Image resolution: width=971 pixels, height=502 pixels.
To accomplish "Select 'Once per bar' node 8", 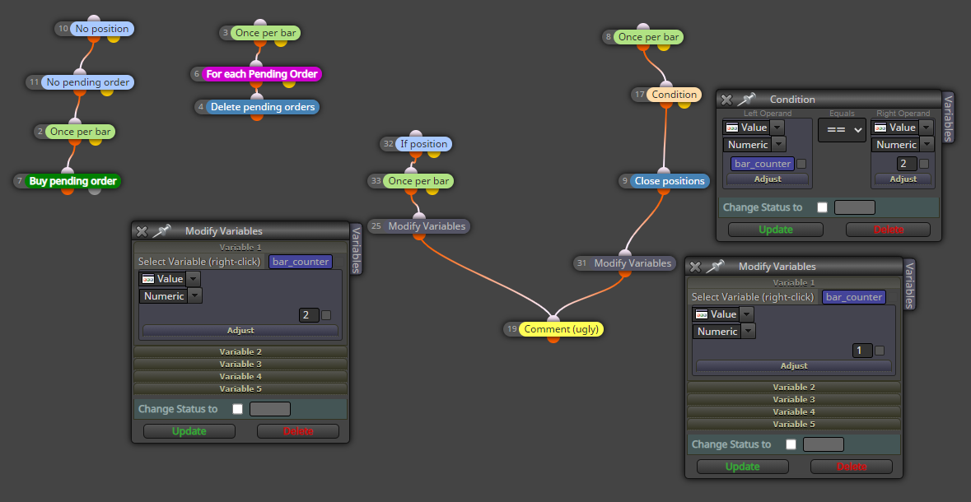I will 648,36.
